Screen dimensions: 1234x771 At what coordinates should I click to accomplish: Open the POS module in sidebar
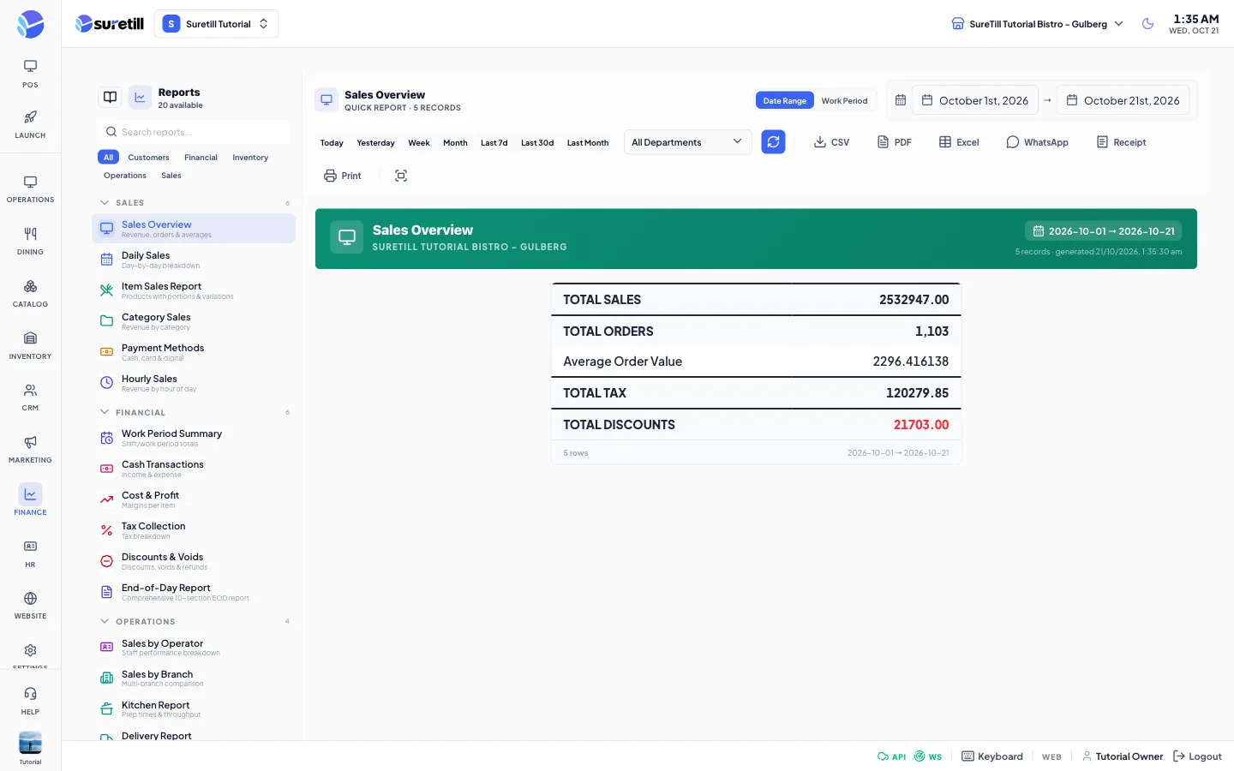(x=30, y=74)
